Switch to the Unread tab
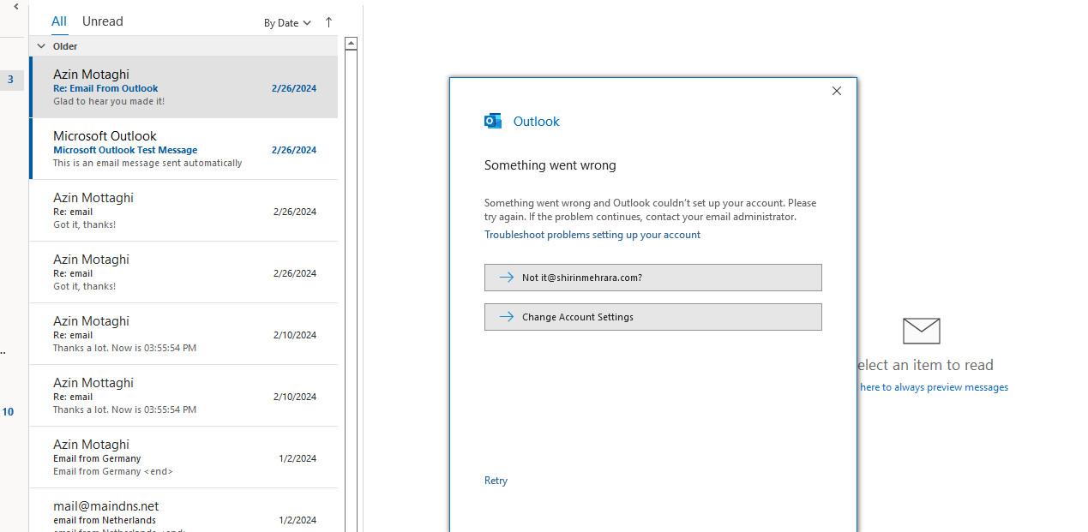Viewport: 1088px width, 532px height. point(102,21)
